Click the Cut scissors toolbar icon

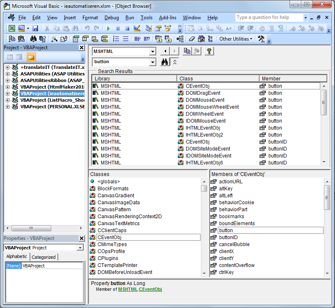point(47,28)
